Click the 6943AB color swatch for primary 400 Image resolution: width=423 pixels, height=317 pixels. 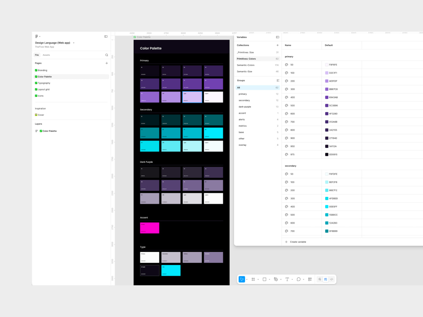pos(327,97)
